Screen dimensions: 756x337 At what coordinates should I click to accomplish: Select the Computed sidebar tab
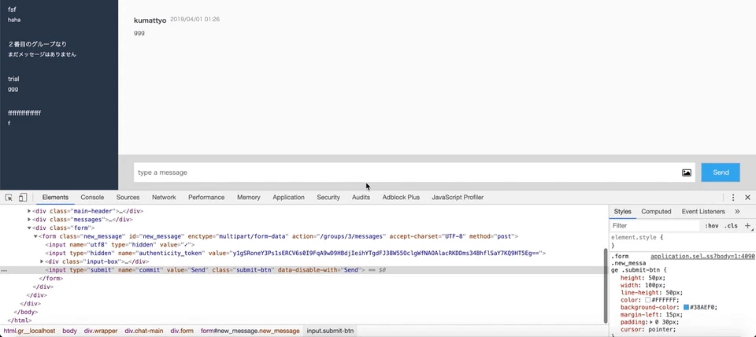(x=656, y=211)
